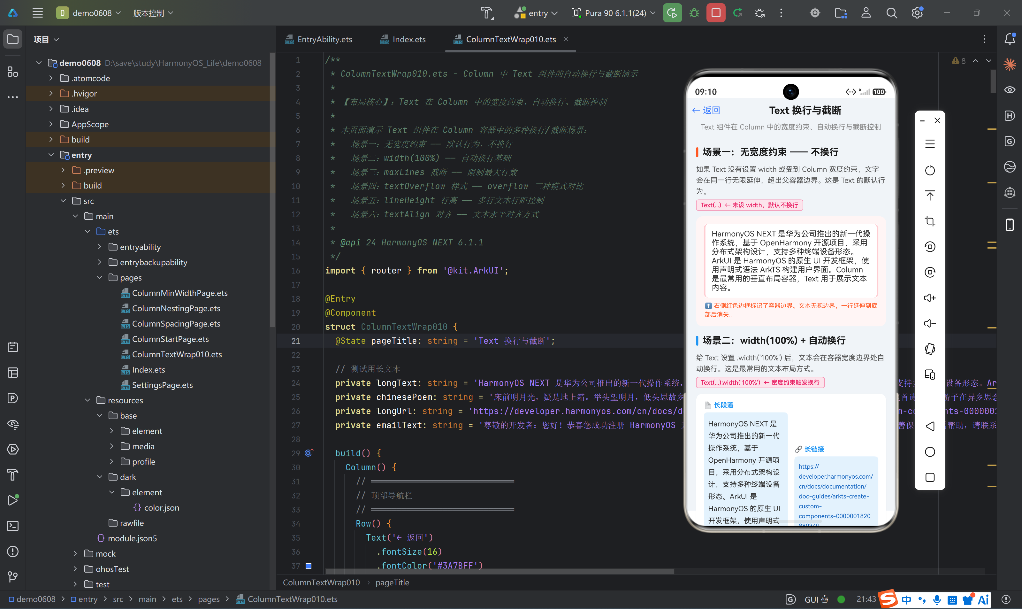Open the main hamburger menu
Viewport: 1022px width, 609px height.
click(x=37, y=13)
